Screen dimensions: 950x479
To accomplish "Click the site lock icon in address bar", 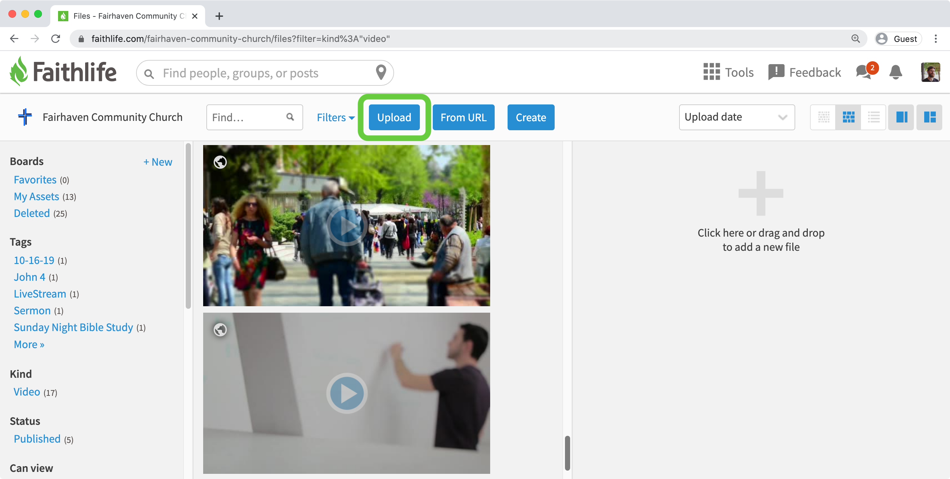I will [x=81, y=39].
